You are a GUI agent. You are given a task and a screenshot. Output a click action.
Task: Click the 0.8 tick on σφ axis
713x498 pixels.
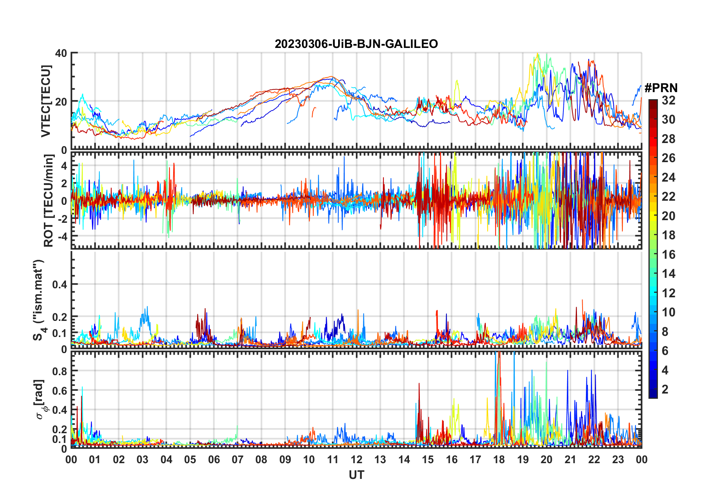[x=60, y=371]
